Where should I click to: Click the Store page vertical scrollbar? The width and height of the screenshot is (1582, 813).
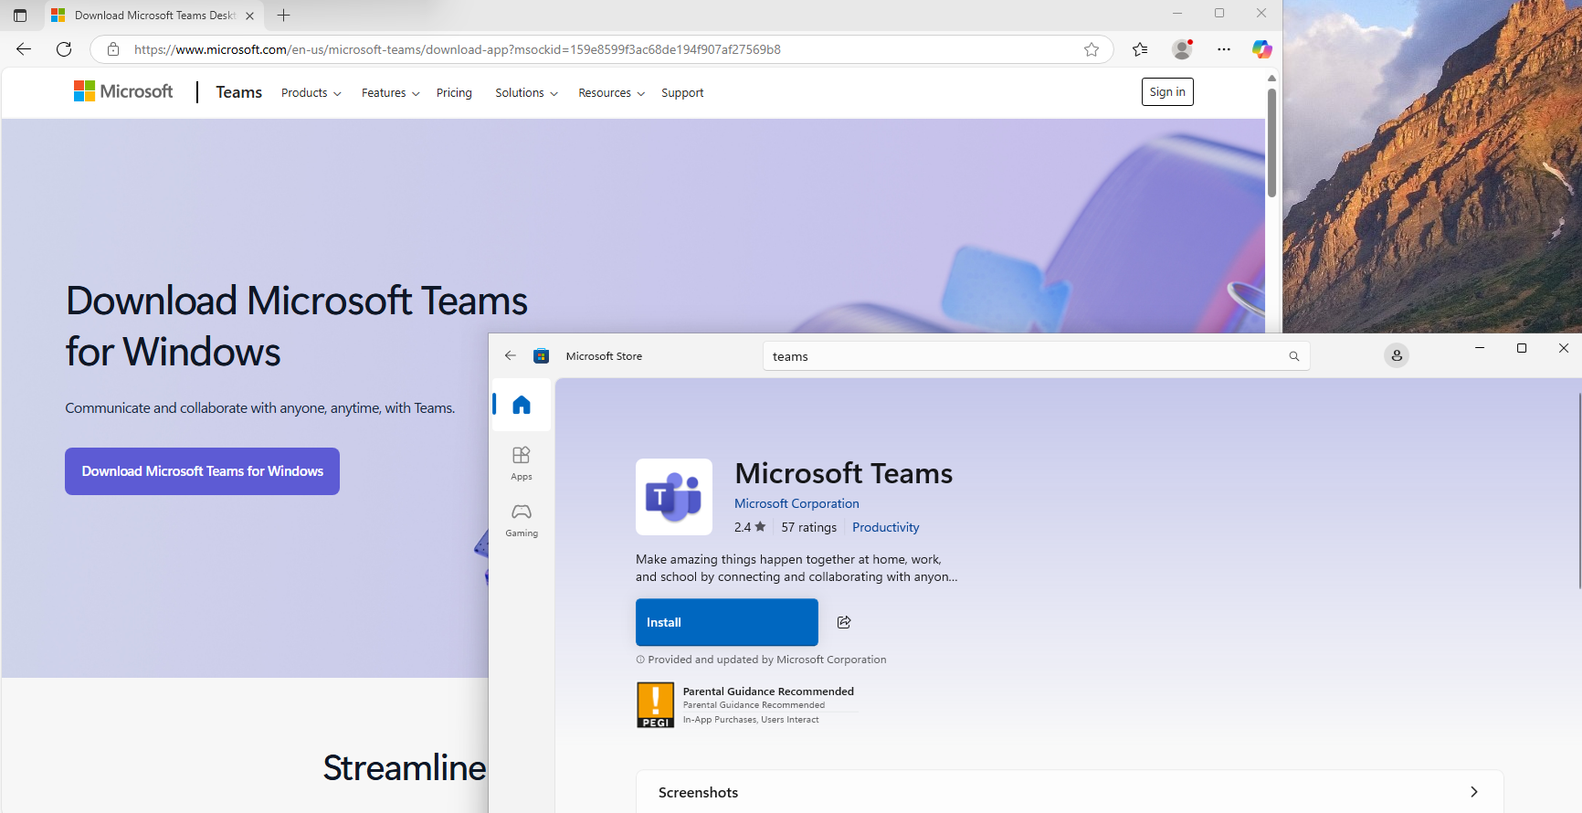tap(1579, 491)
